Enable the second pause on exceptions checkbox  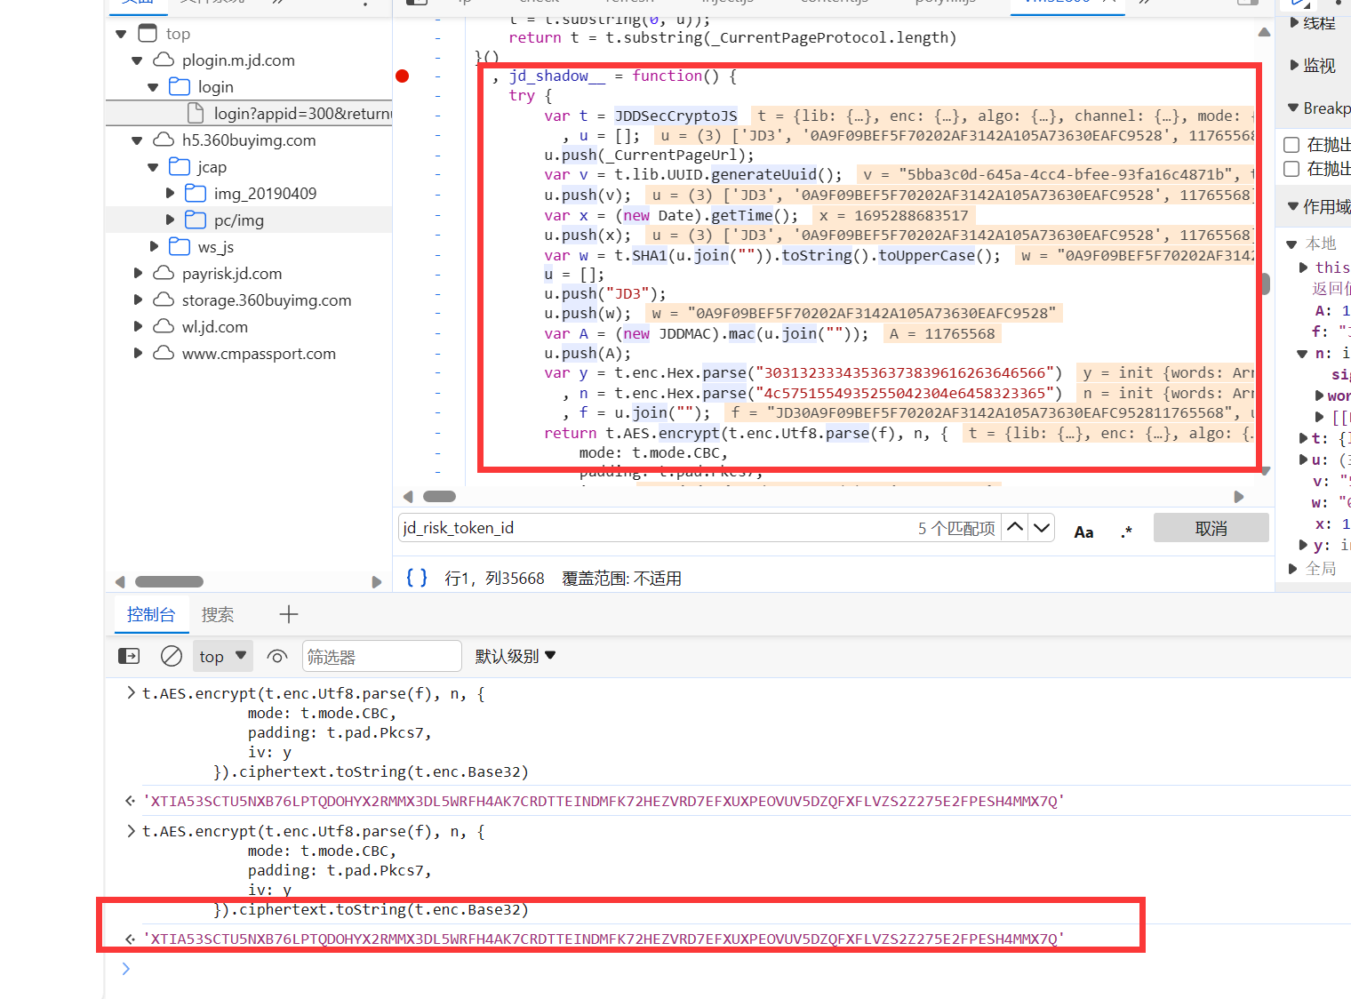pos(1291,169)
